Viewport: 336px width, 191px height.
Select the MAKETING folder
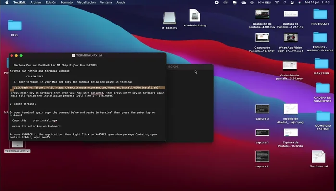coord(322,64)
